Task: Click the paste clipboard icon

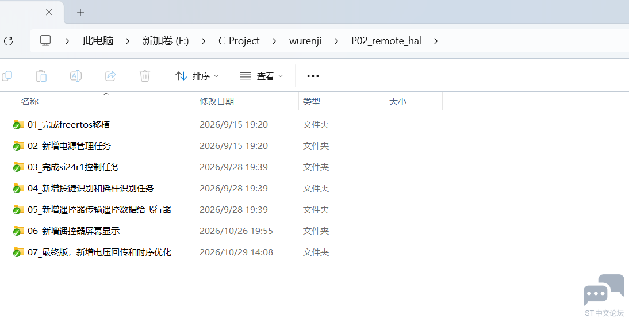Action: [x=41, y=76]
